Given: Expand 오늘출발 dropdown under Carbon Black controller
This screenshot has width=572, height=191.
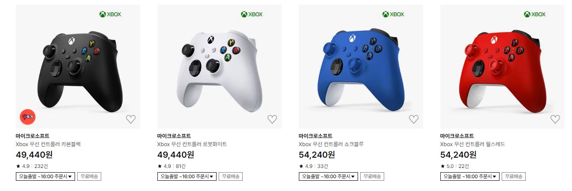Looking at the screenshot, I should [x=45, y=176].
